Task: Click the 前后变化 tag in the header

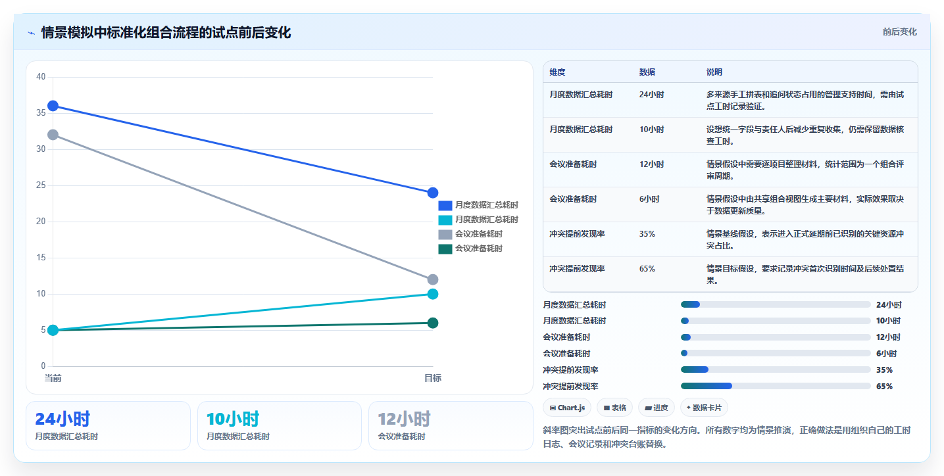Action: point(899,32)
